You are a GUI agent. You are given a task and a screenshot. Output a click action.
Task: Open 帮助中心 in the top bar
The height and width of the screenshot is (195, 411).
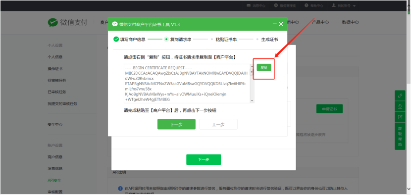[314, 5]
